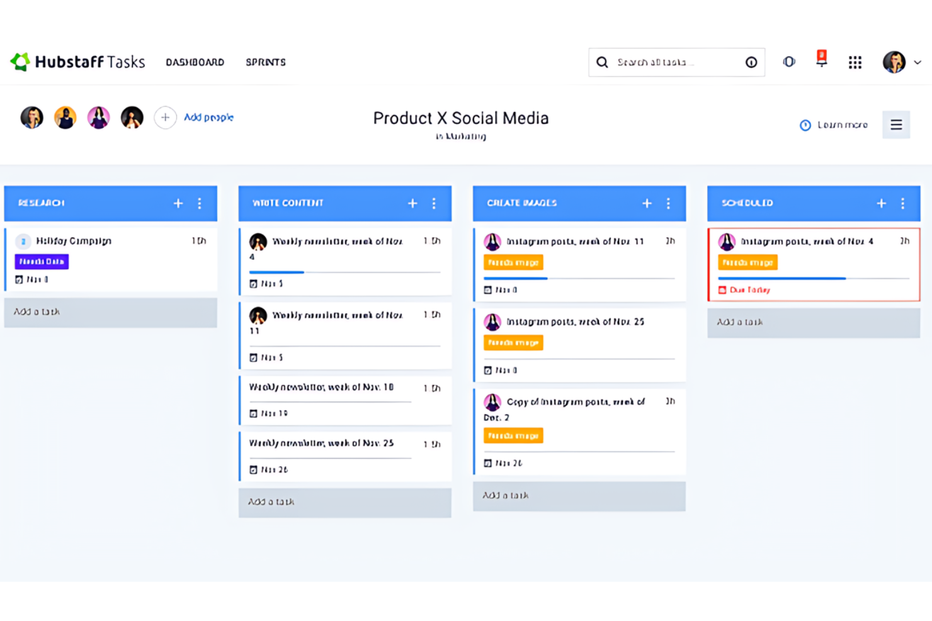This screenshot has height=621, width=932.
Task: Open the info icon inside the search bar
Action: pyautogui.click(x=751, y=62)
